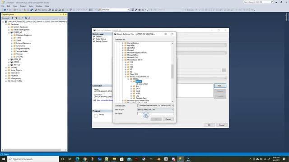Collapse the Microsoft SQL Server folder
The width and height of the screenshot is (289, 162).
click(x=122, y=60)
